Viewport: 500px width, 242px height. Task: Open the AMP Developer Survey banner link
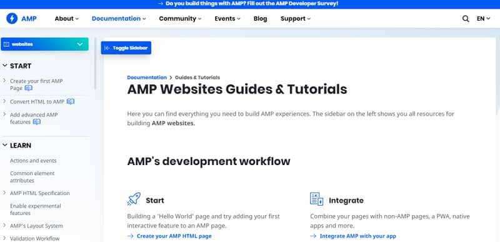248,4
